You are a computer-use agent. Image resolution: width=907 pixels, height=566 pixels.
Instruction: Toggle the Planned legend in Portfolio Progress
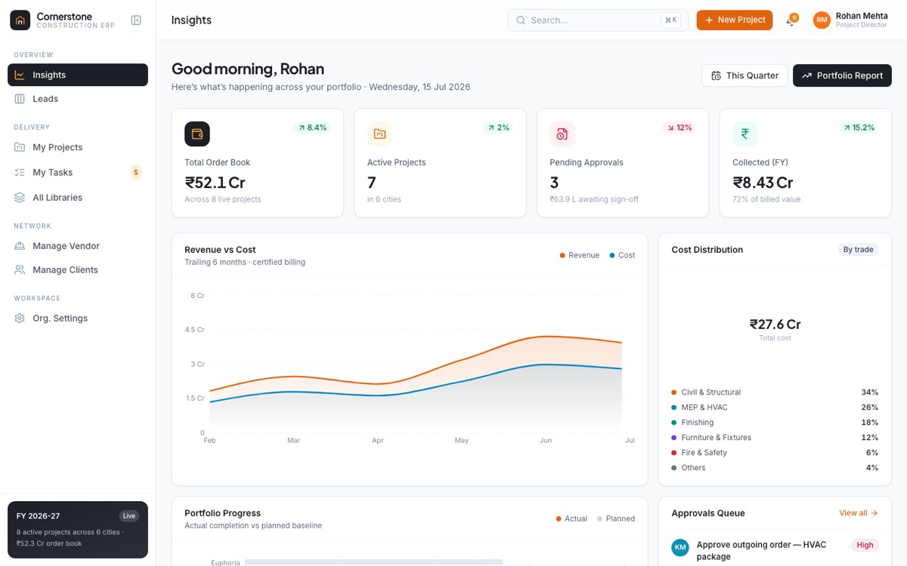tap(616, 518)
